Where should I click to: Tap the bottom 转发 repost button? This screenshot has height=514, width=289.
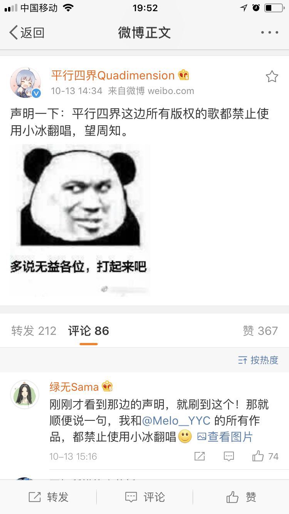point(48,497)
